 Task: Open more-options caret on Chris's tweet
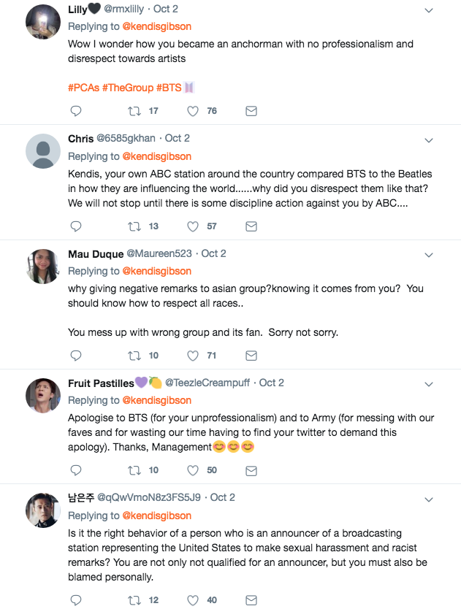tap(430, 139)
